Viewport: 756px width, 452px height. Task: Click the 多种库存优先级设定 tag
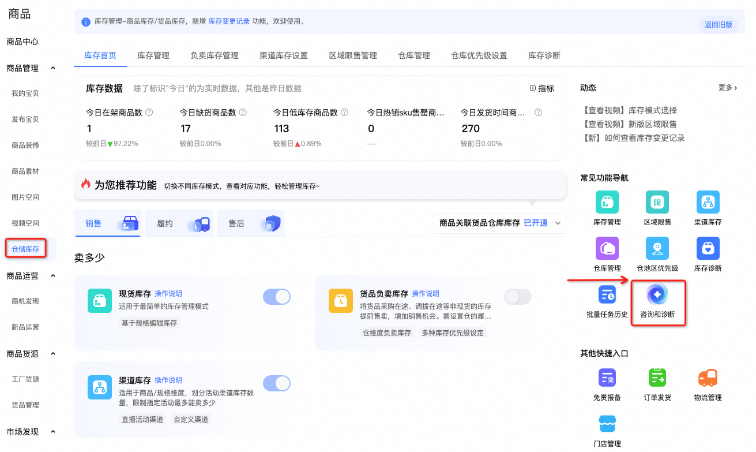(x=453, y=333)
